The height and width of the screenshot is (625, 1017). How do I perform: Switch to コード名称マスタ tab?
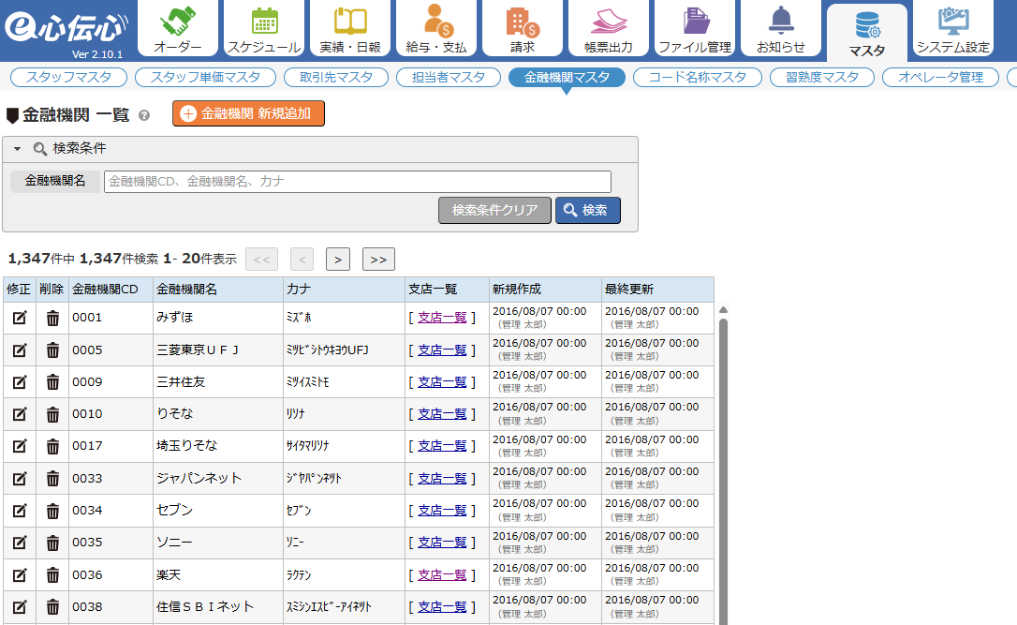698,77
